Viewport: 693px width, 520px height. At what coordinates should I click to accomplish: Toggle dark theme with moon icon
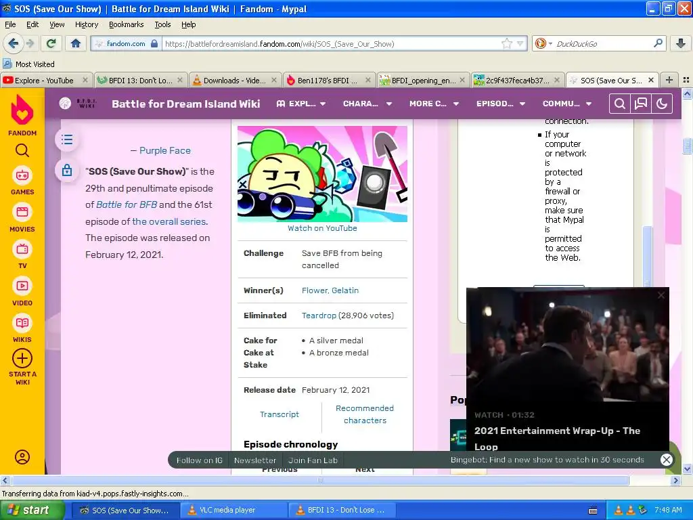[x=662, y=104]
